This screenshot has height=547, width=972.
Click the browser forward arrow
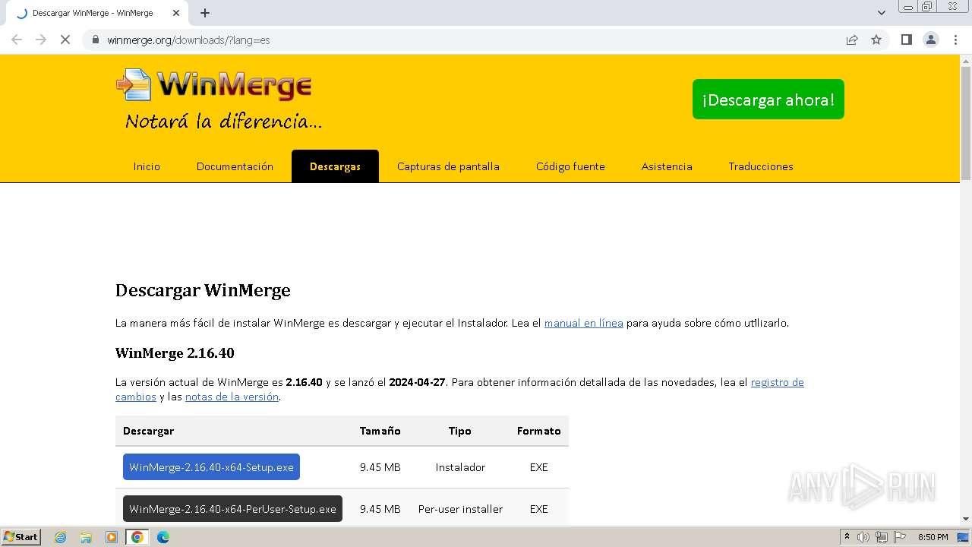(41, 40)
